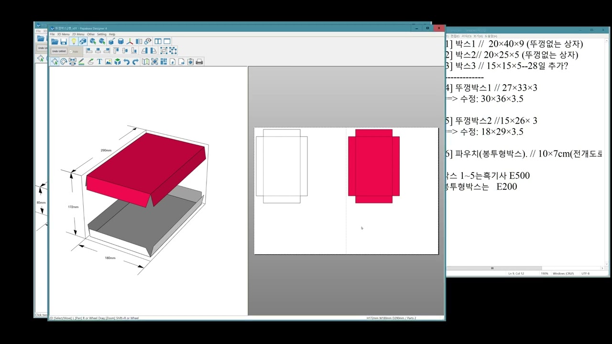This screenshot has width=612, height=344.
Task: Expand the Other menu
Action: (91, 34)
